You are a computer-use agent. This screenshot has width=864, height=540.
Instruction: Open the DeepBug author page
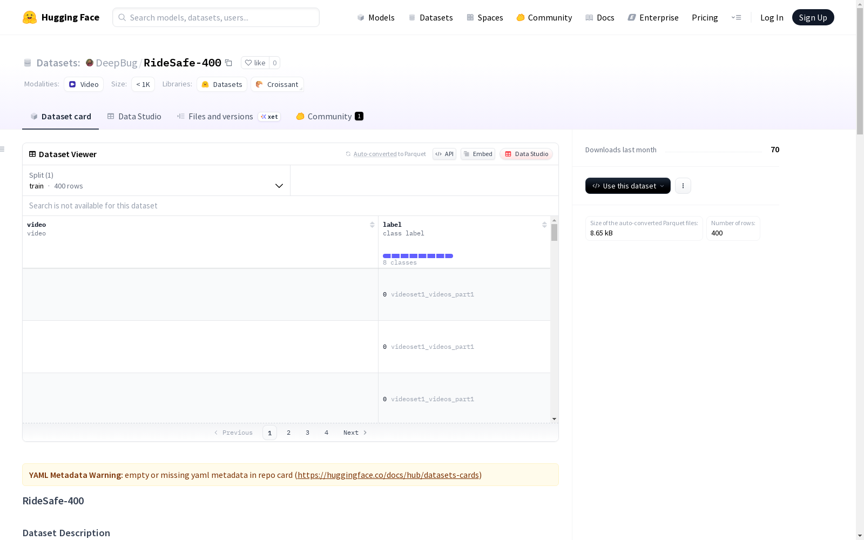coord(116,63)
